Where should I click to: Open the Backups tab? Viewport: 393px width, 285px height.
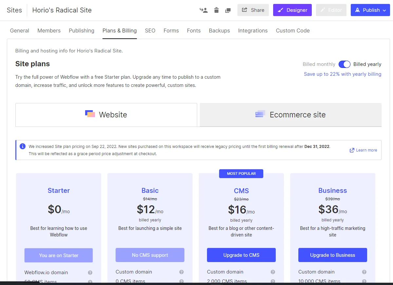(219, 31)
